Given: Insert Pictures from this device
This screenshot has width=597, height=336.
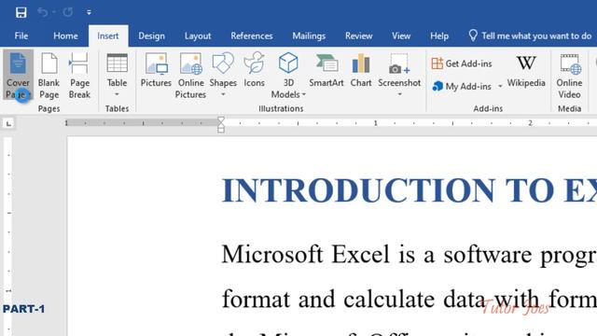Looking at the screenshot, I should 156,71.
